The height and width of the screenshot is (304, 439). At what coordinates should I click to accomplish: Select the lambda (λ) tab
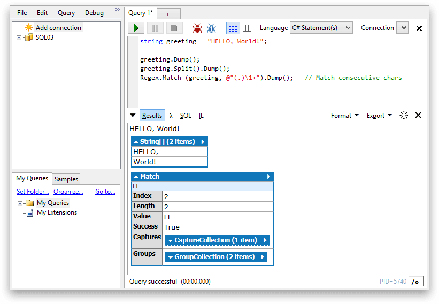(171, 116)
